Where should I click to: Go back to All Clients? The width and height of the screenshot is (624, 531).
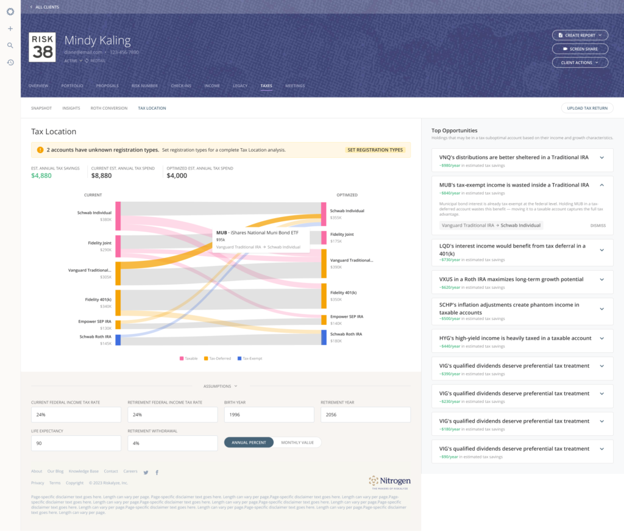point(44,7)
